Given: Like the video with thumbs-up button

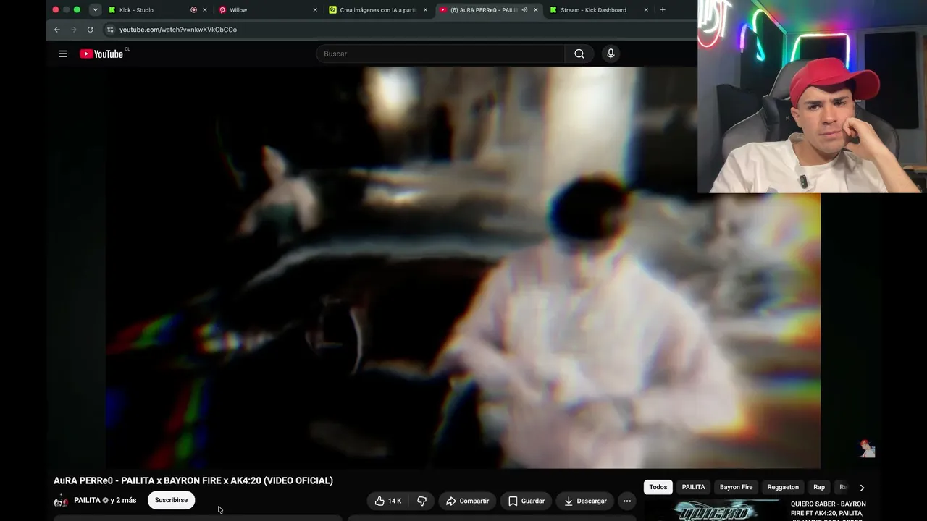Looking at the screenshot, I should click(x=389, y=501).
